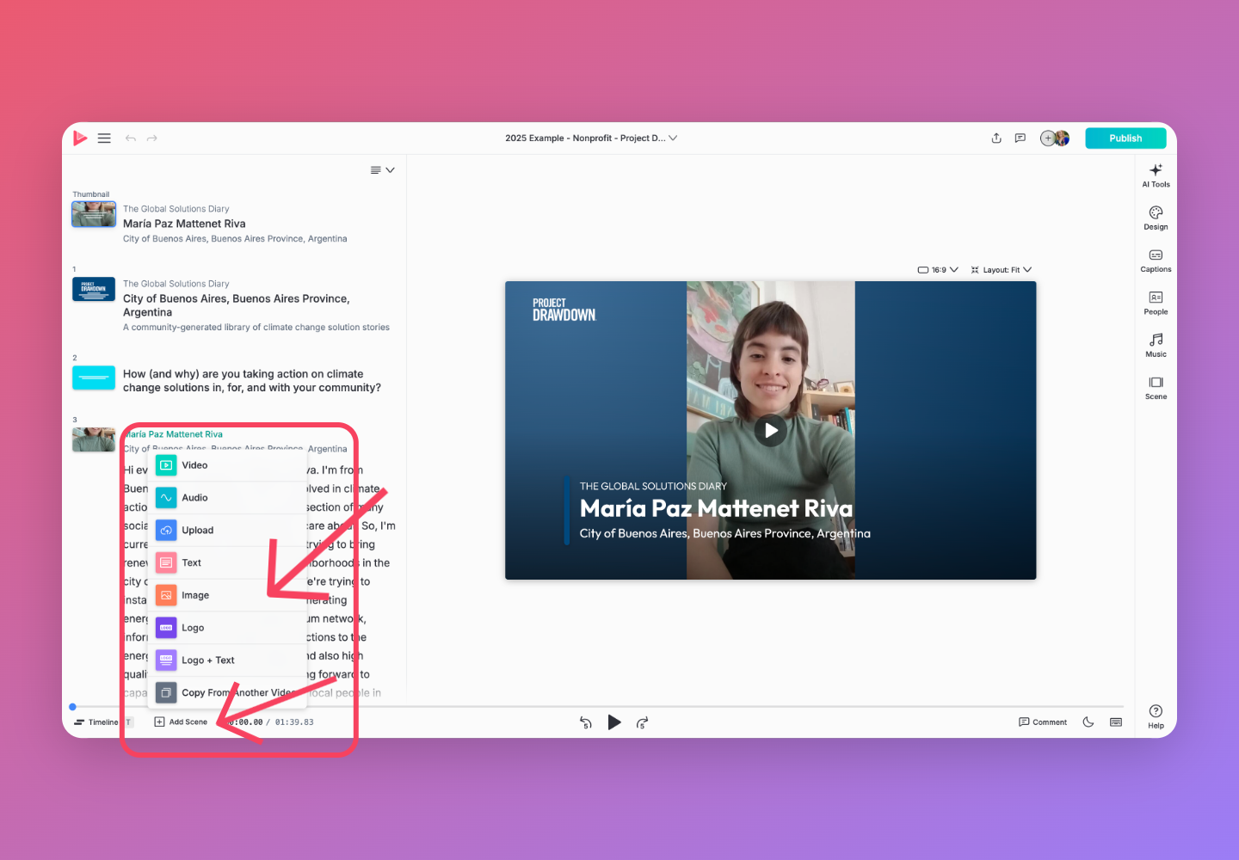
Task: Open the share/export icon
Action: point(996,138)
